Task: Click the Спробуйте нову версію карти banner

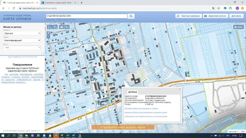Action: (x=123, y=127)
